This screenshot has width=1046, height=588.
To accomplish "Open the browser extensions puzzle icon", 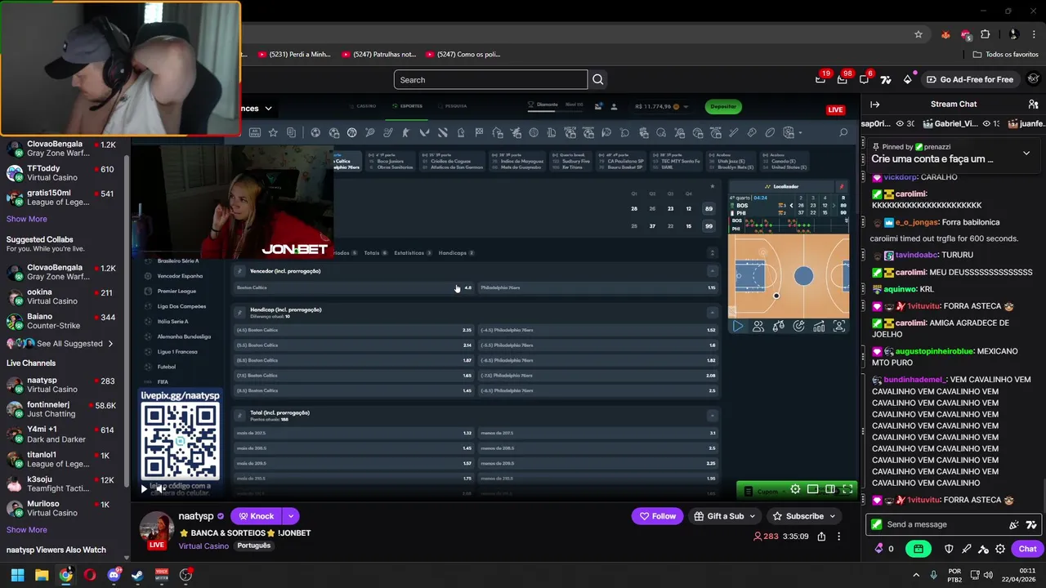I will click(x=985, y=34).
